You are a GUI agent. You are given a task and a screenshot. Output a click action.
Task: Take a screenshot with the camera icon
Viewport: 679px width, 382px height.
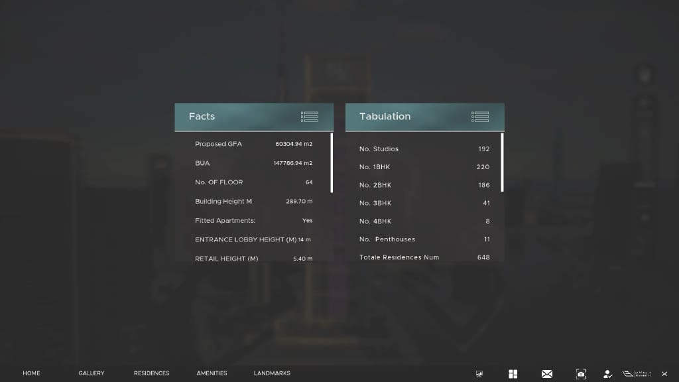[581, 374]
